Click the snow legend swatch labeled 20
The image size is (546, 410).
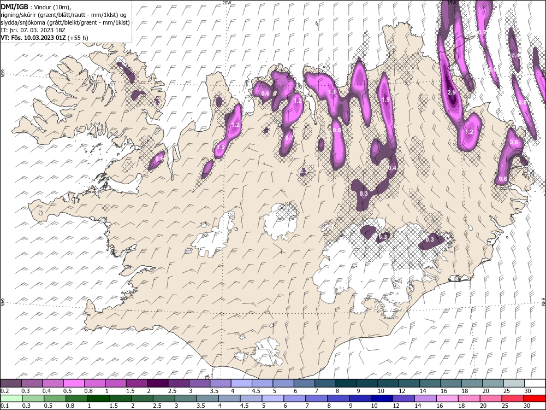tap(493, 383)
